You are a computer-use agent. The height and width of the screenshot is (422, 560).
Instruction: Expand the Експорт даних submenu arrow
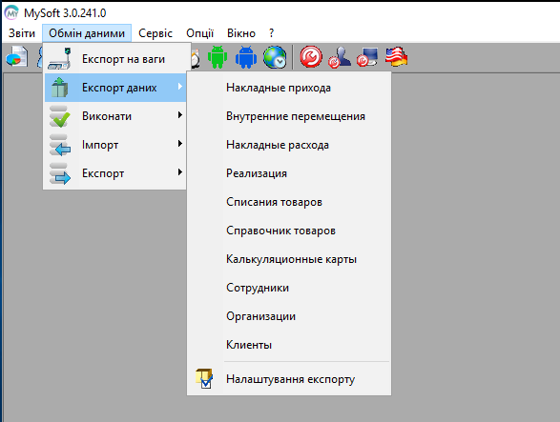180,87
